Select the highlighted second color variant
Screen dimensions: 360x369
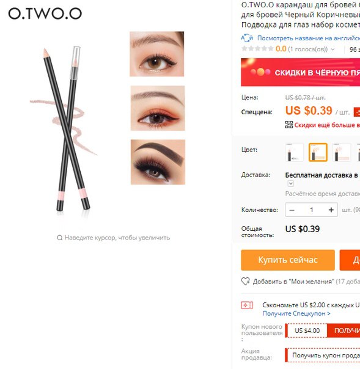318,152
